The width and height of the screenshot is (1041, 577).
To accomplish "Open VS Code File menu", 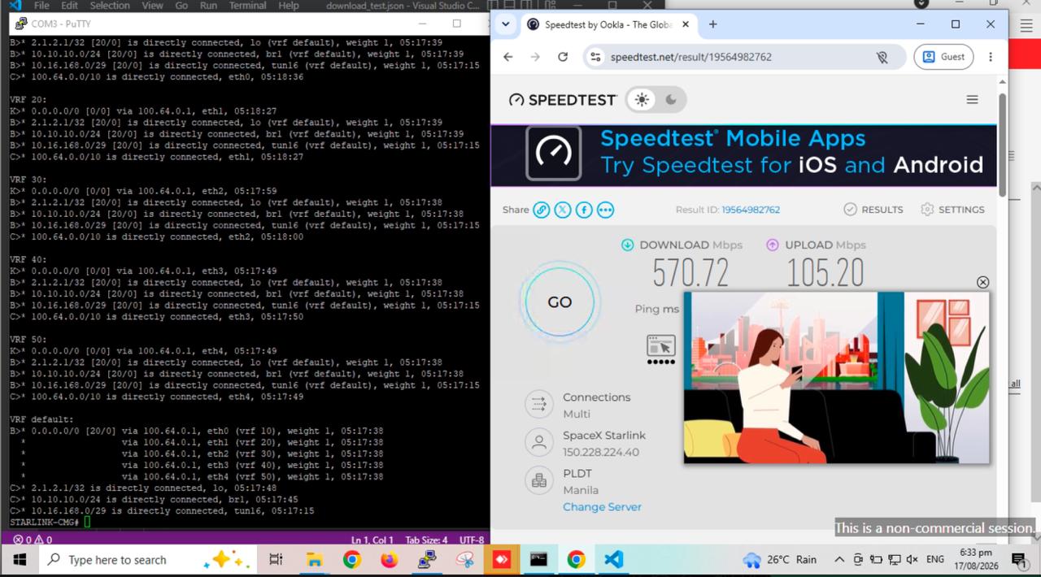I will (x=41, y=5).
